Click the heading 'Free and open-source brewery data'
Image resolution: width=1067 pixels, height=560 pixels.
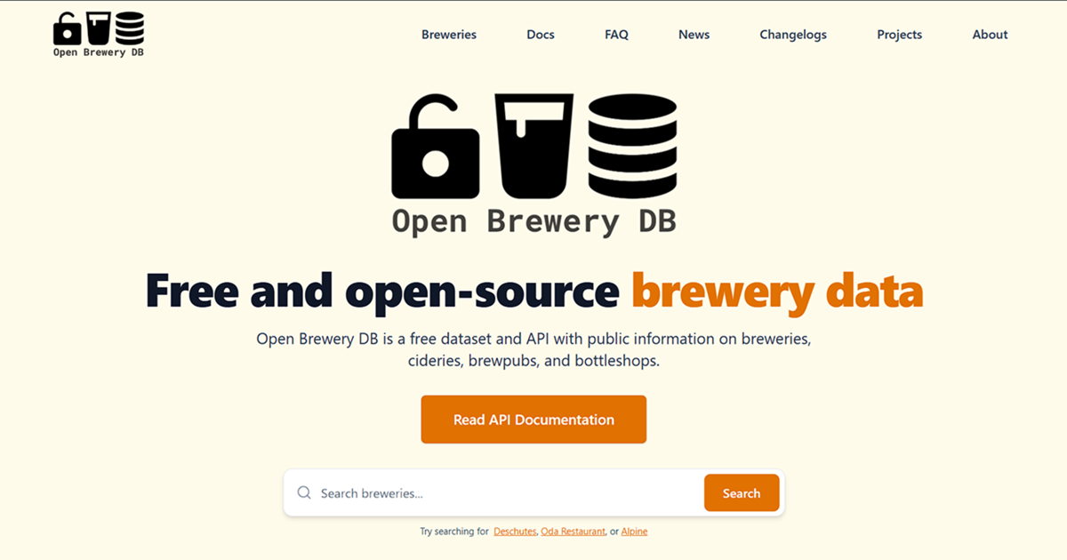coord(533,292)
